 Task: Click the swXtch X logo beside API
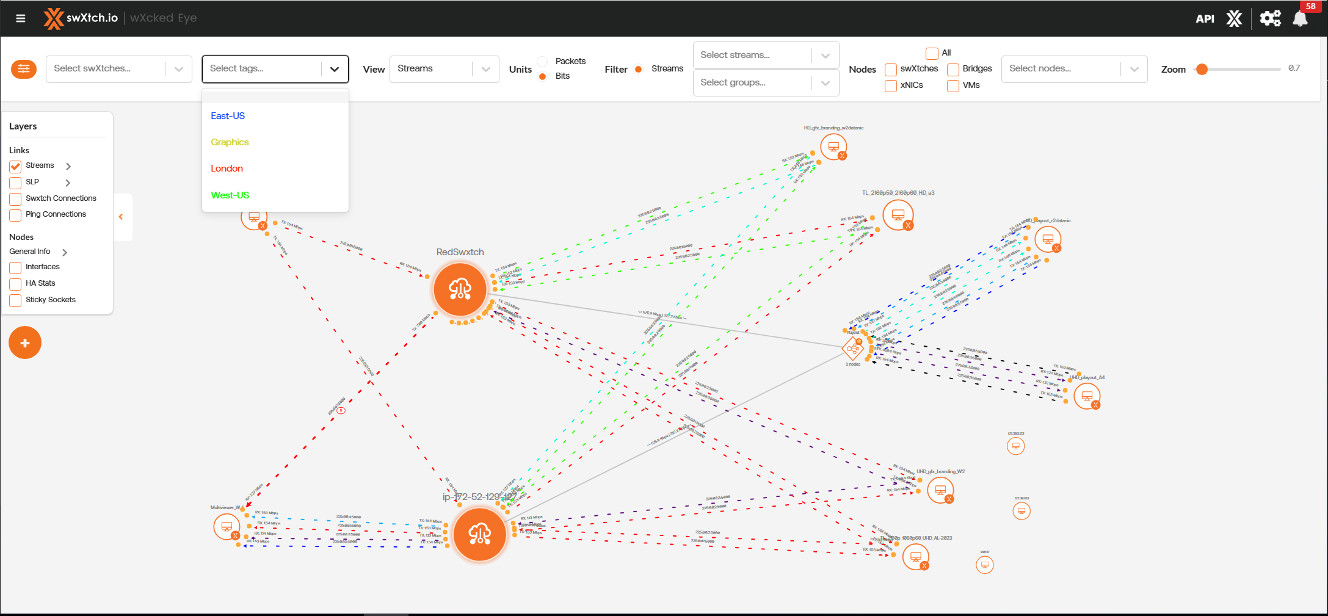[x=1234, y=19]
